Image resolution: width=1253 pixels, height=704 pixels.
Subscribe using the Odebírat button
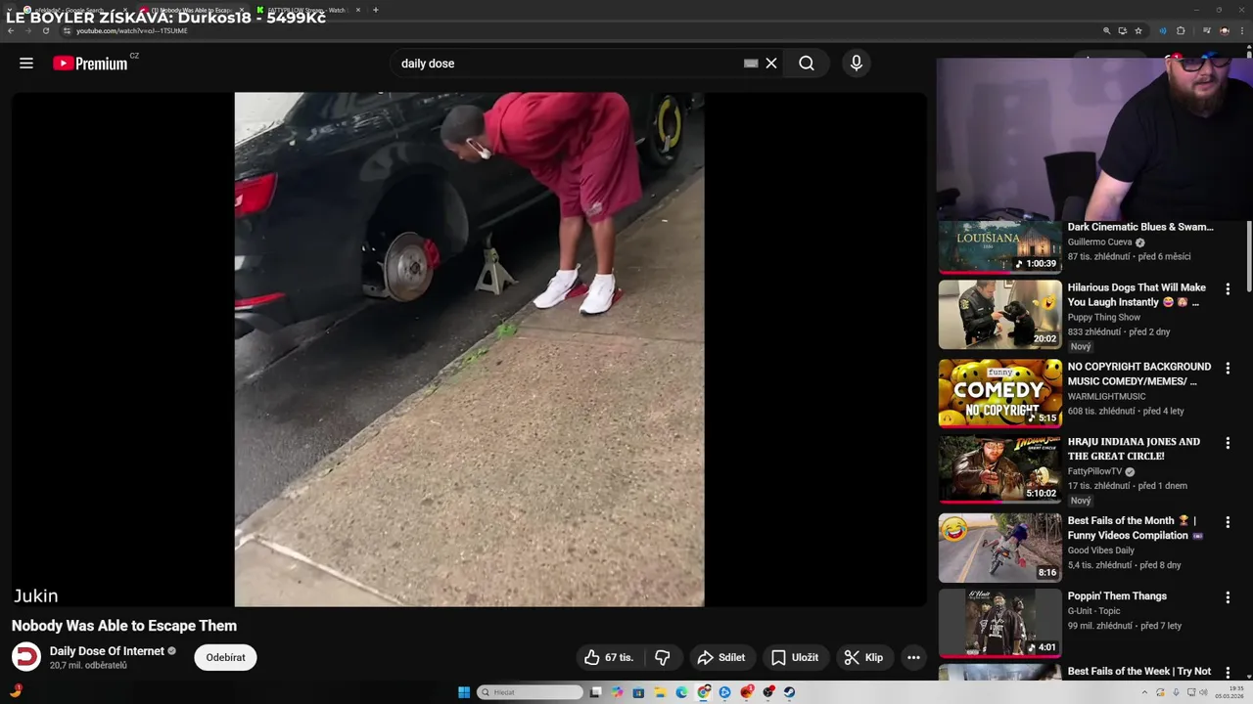225,657
